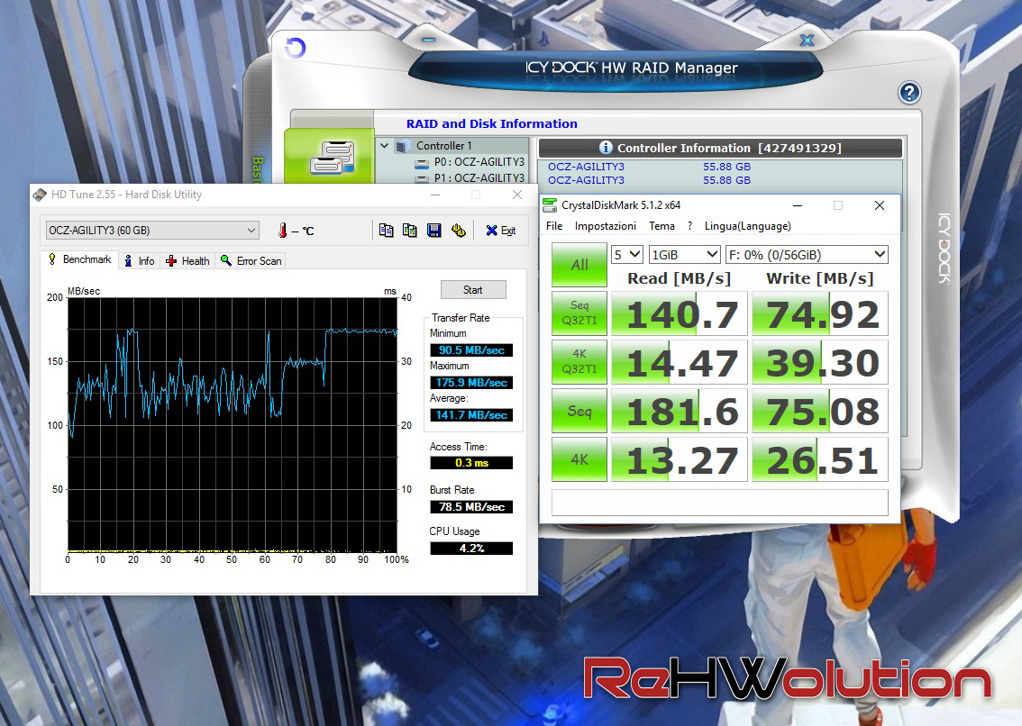Viewport: 1022px width, 726px height.
Task: Click the 14.47 4K Q32T1 read result
Action: tap(680, 362)
